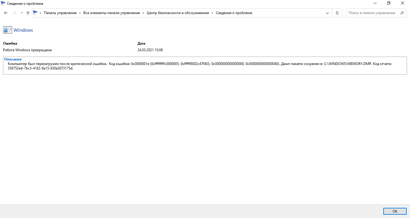This screenshot has width=410, height=218.
Task: Select the Сведения о проблеме breadcrumb
Action: tap(234, 13)
